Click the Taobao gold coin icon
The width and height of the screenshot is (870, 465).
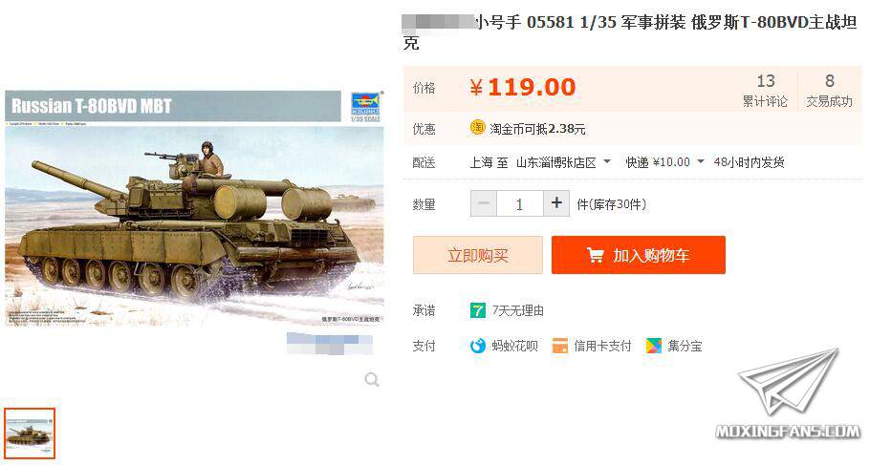click(477, 128)
